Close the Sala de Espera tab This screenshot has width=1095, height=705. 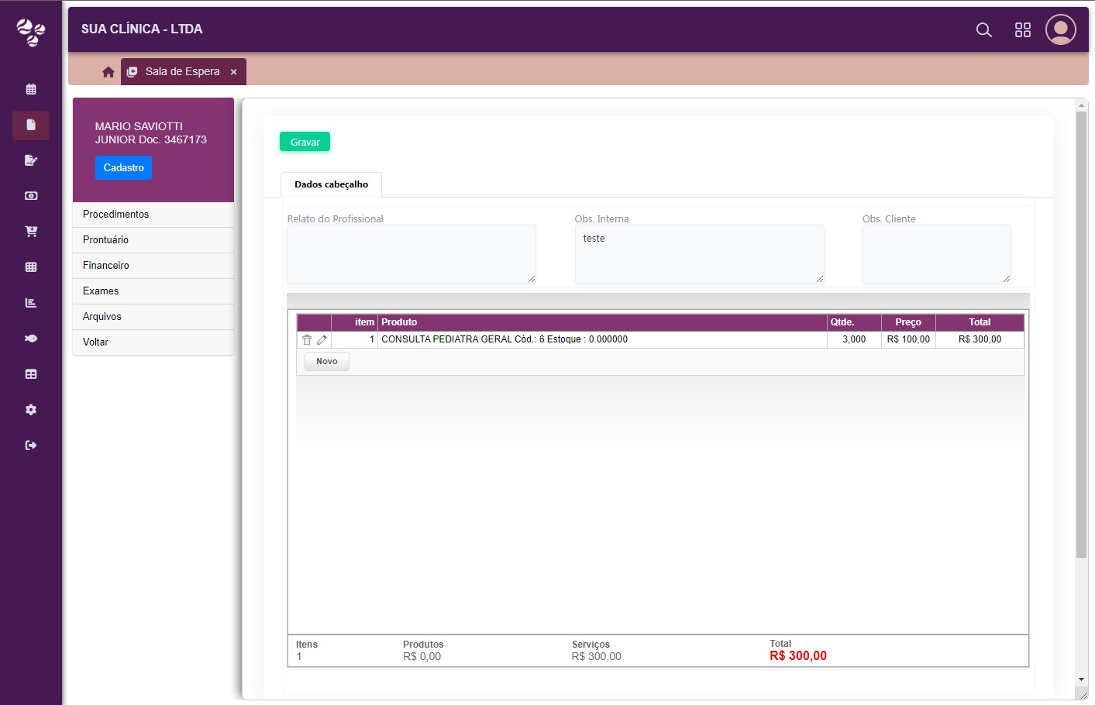233,72
